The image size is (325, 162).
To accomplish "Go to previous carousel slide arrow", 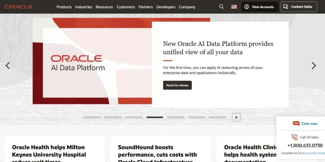I will point(8,65).
